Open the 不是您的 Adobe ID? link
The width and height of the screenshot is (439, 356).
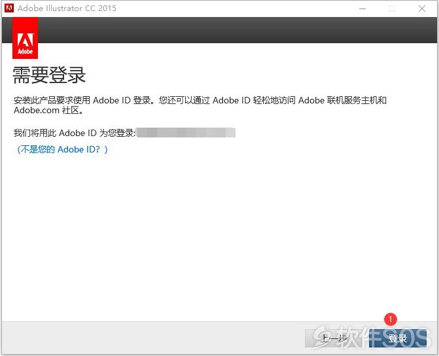[62, 149]
